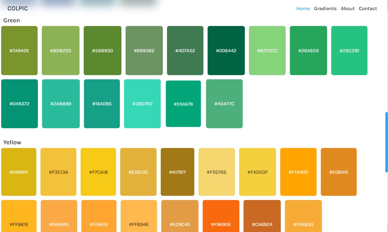Viewport: 388px width, 232px height.
Task: Select the #E29C45 swatch
Action: coord(180,216)
